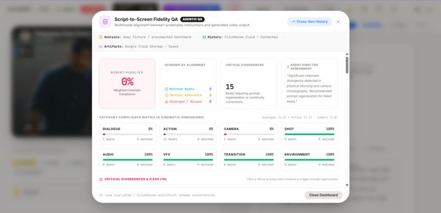Click the Close Dashboard button
Image resolution: width=441 pixels, height=213 pixels.
pyautogui.click(x=323, y=195)
